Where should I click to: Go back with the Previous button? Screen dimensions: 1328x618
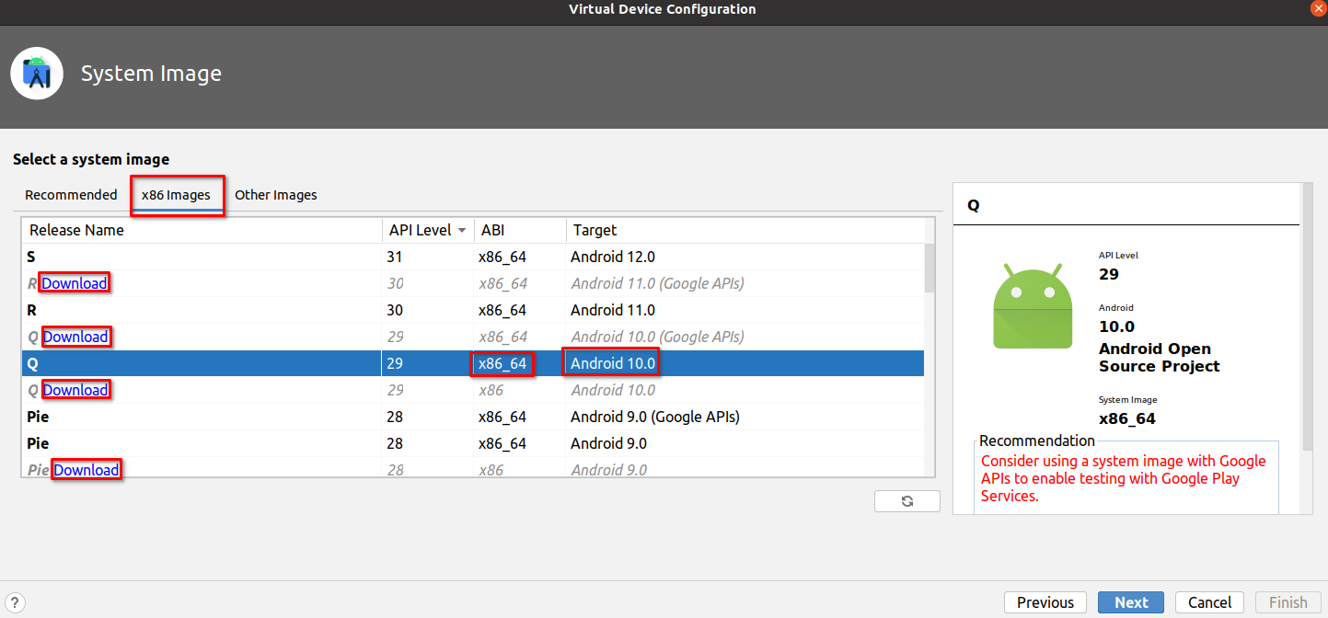(1045, 602)
